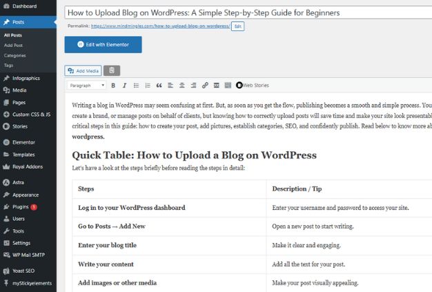Open Custom CSS & JS menu

coord(28,115)
